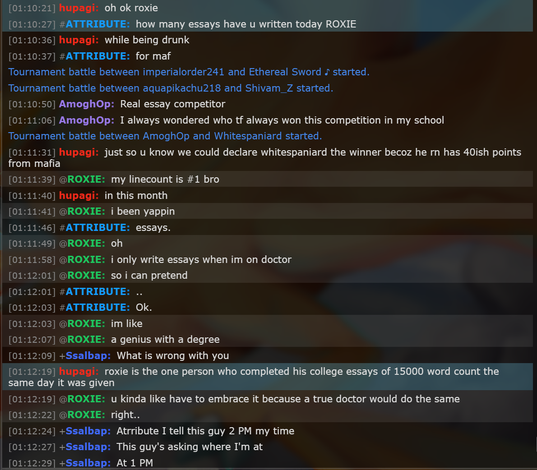Click ROXIE's name beside 'right..'
The width and height of the screenshot is (537, 470).
(x=86, y=415)
